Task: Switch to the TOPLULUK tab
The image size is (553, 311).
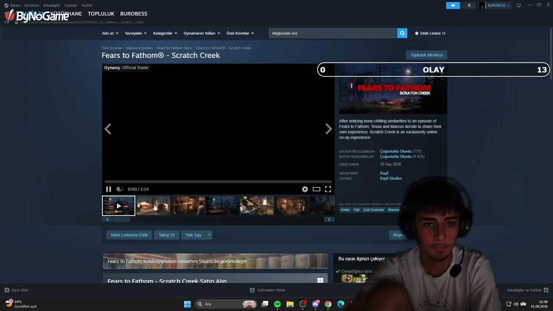Action: pos(101,14)
